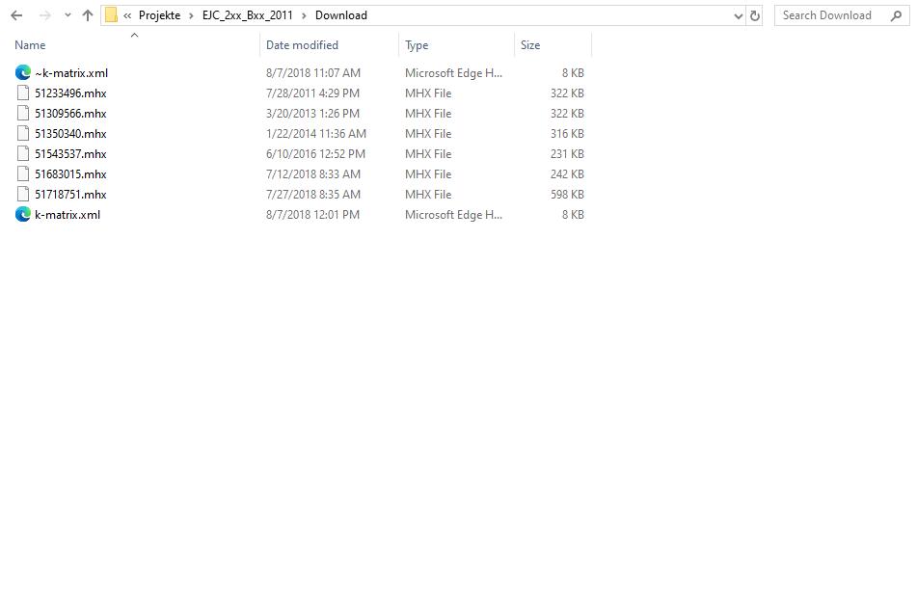Click the 598 KB size cell

coord(567,194)
